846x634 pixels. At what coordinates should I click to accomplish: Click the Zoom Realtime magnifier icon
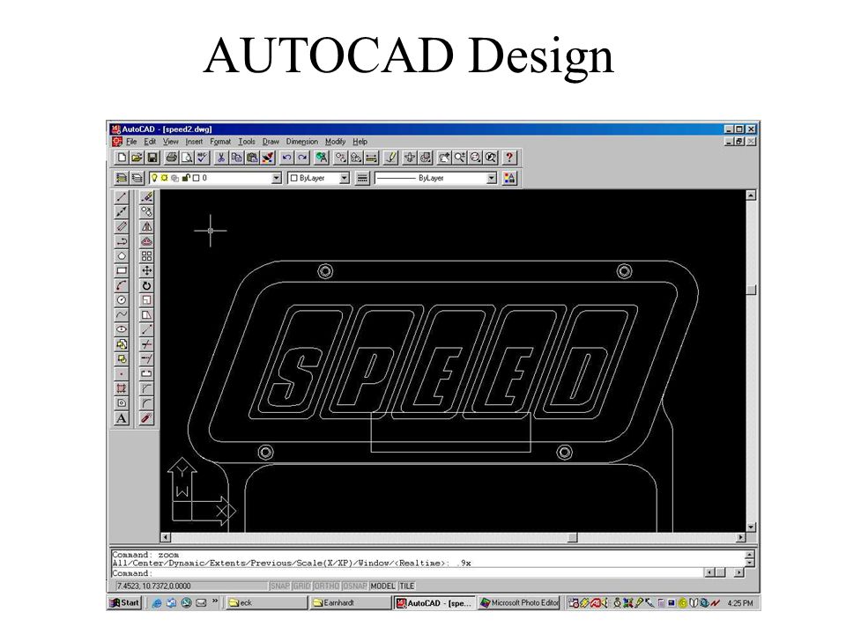tap(459, 158)
